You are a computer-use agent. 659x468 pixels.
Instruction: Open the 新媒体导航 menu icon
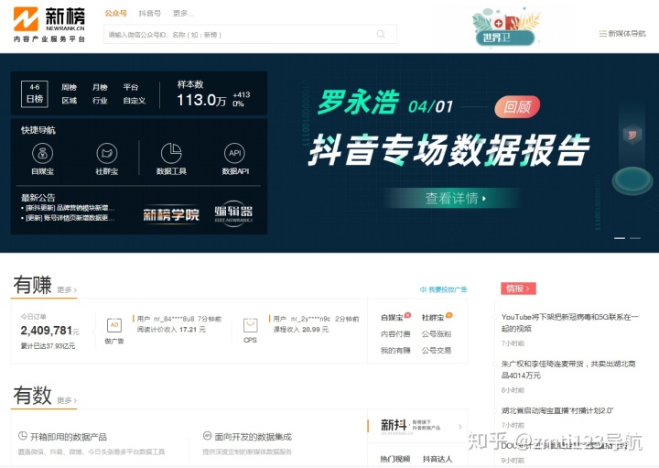[602, 33]
